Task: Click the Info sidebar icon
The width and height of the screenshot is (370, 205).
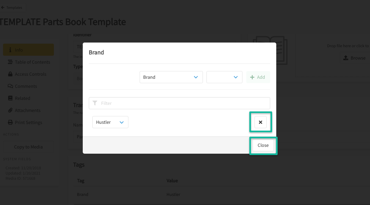Action: [x=10, y=50]
